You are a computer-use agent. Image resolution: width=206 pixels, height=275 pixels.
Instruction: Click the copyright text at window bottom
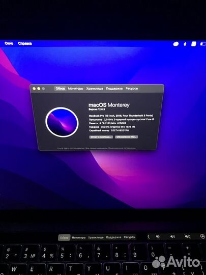coord(96,148)
